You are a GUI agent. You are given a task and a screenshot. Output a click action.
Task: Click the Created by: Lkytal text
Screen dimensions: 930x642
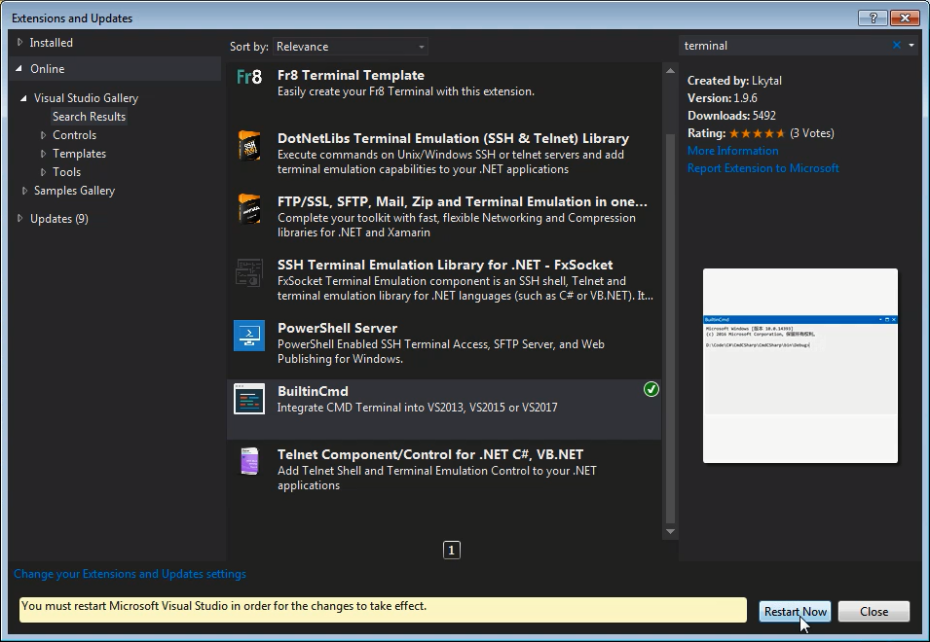pos(734,81)
